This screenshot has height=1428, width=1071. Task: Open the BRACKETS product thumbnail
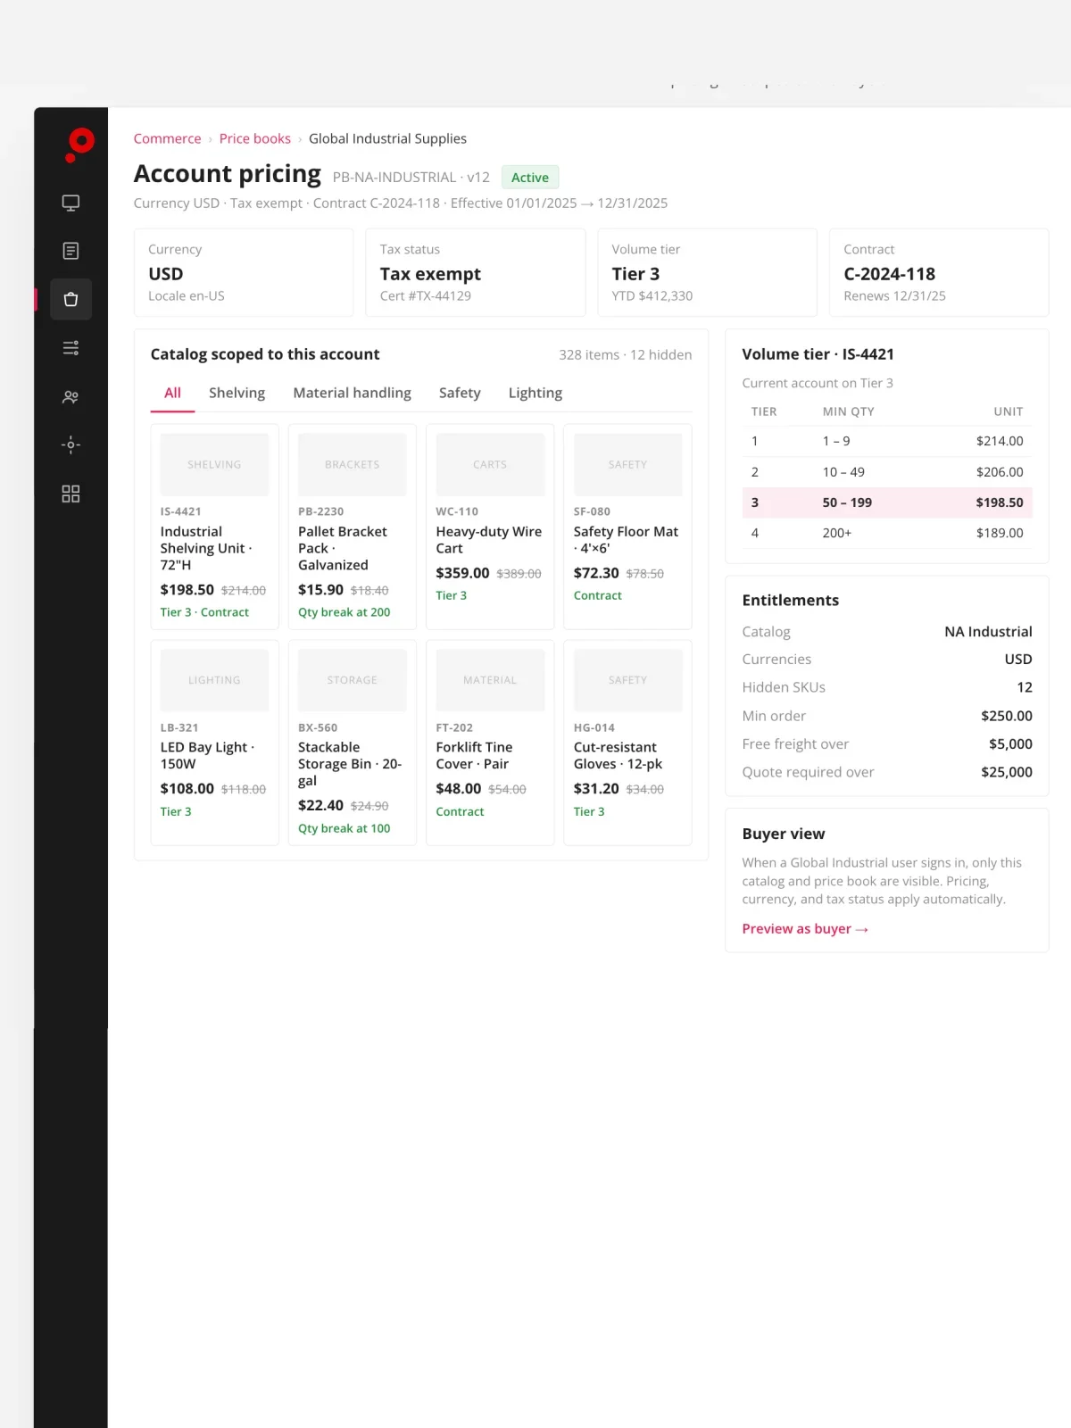point(352,464)
